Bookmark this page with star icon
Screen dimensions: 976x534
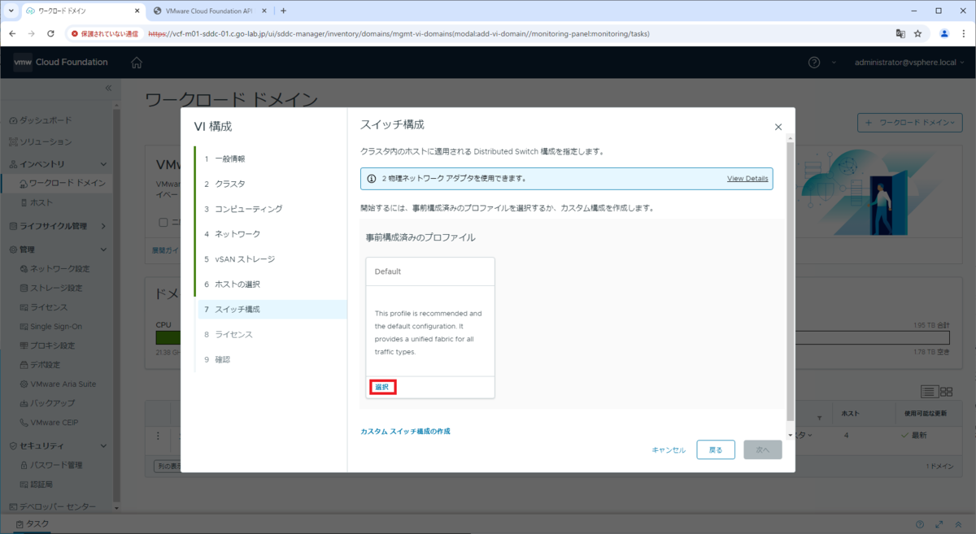917,34
